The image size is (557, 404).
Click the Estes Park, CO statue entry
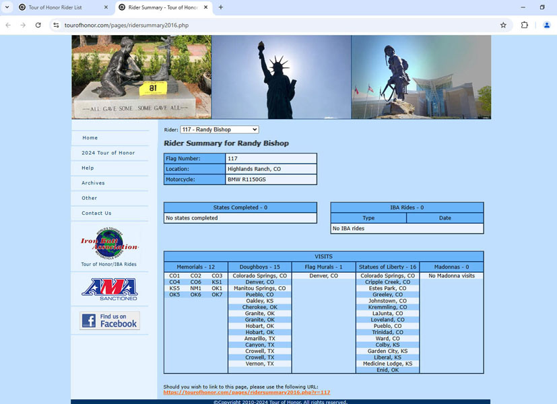tap(387, 288)
